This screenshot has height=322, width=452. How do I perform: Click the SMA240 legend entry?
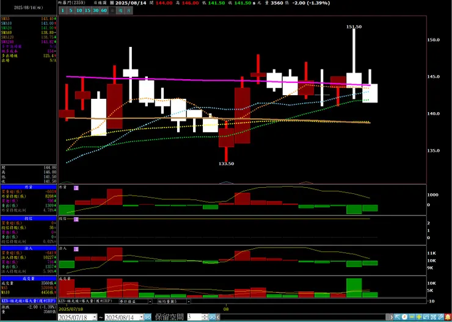(x=29, y=41)
